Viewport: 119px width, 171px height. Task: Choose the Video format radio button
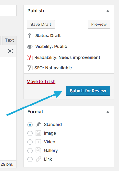pos(30,142)
